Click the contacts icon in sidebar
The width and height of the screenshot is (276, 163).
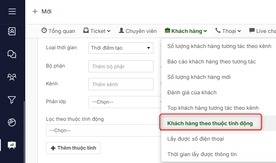click(12, 32)
